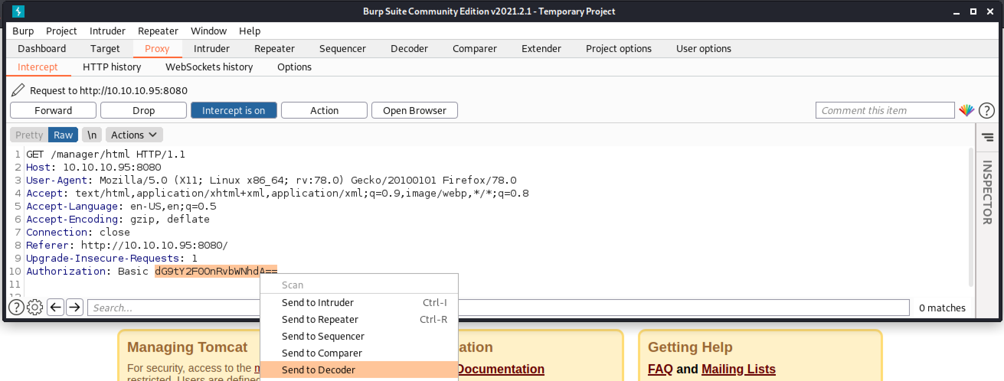The image size is (1004, 381).
Task: Open the Repeater menu in menu bar
Action: tap(158, 31)
